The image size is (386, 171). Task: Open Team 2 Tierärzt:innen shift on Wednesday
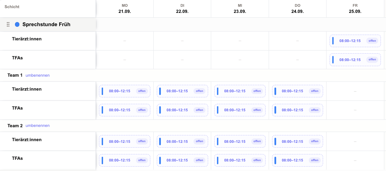[x=240, y=141]
